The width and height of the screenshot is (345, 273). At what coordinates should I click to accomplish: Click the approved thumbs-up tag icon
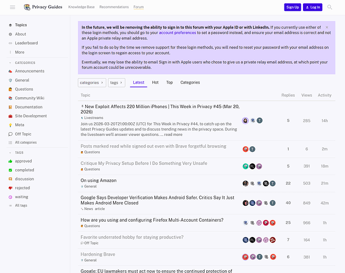[x=10, y=161]
